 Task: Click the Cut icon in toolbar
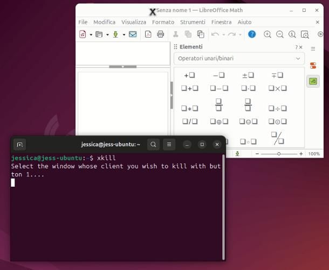[176, 34]
